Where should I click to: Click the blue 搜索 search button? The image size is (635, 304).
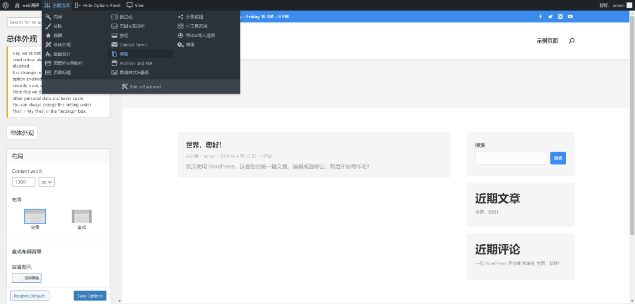tap(558, 158)
